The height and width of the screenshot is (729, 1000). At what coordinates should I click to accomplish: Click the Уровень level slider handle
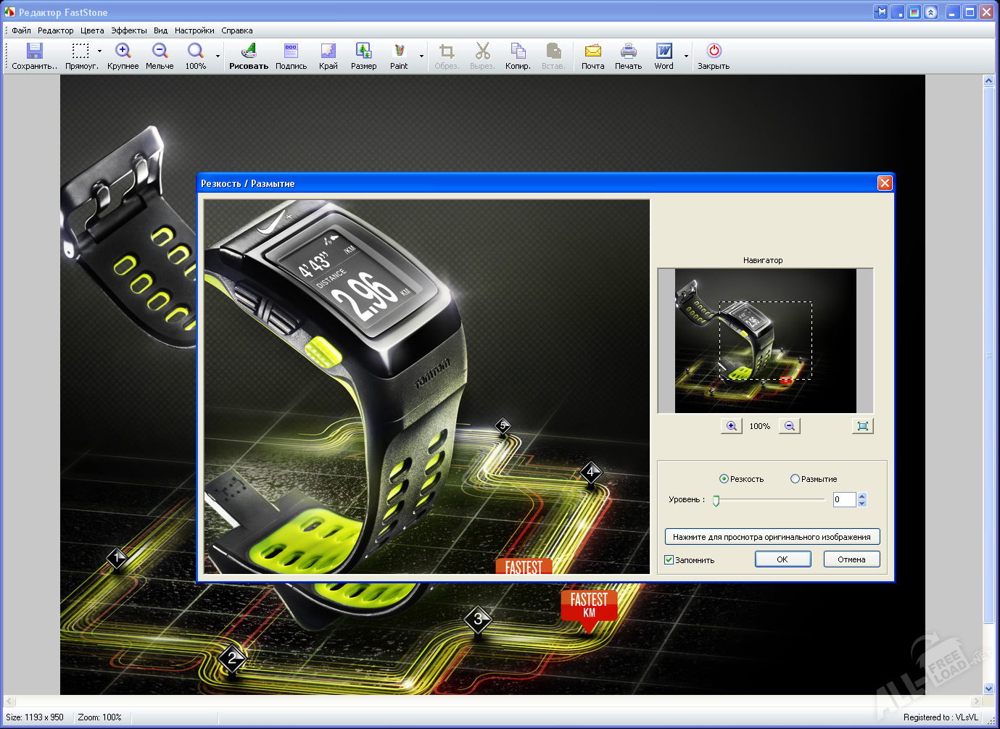click(716, 500)
